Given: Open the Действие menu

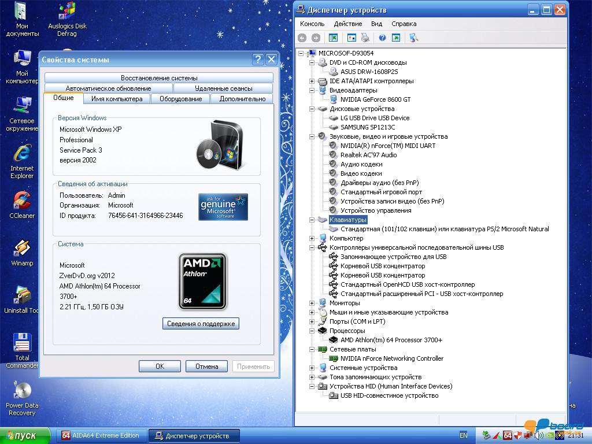Looking at the screenshot, I should pyautogui.click(x=347, y=24).
